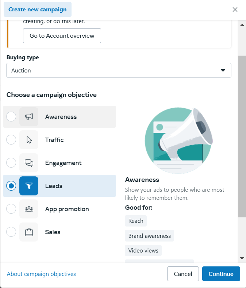This screenshot has width=246, height=288.
Task: Click the Sales shopping bag icon
Action: 29,232
